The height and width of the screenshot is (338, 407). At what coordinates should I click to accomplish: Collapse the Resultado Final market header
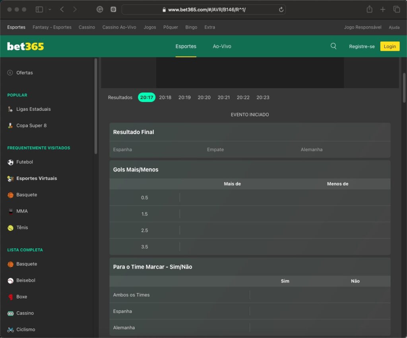click(250, 132)
